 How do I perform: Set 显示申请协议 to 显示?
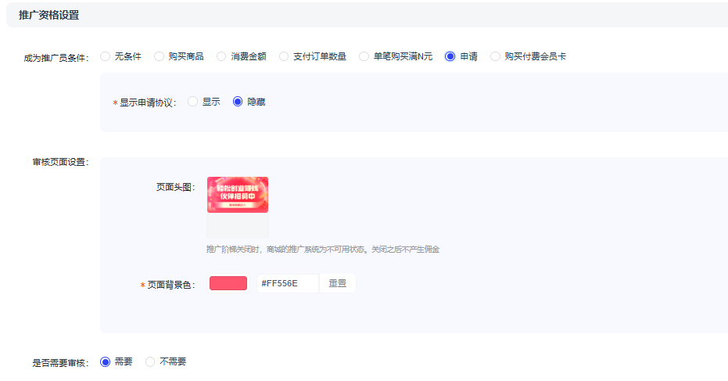[x=192, y=102]
